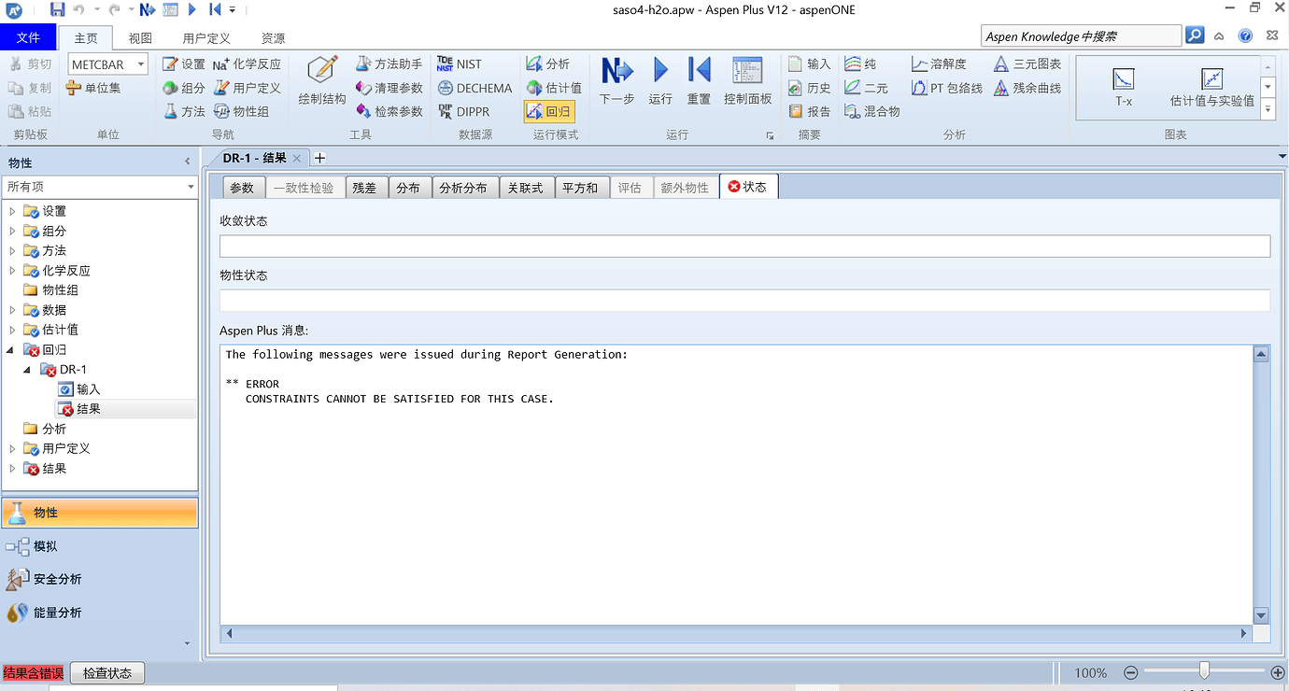This screenshot has height=691, width=1289.
Task: Switch to the 模拟 environment
Action: click(45, 546)
